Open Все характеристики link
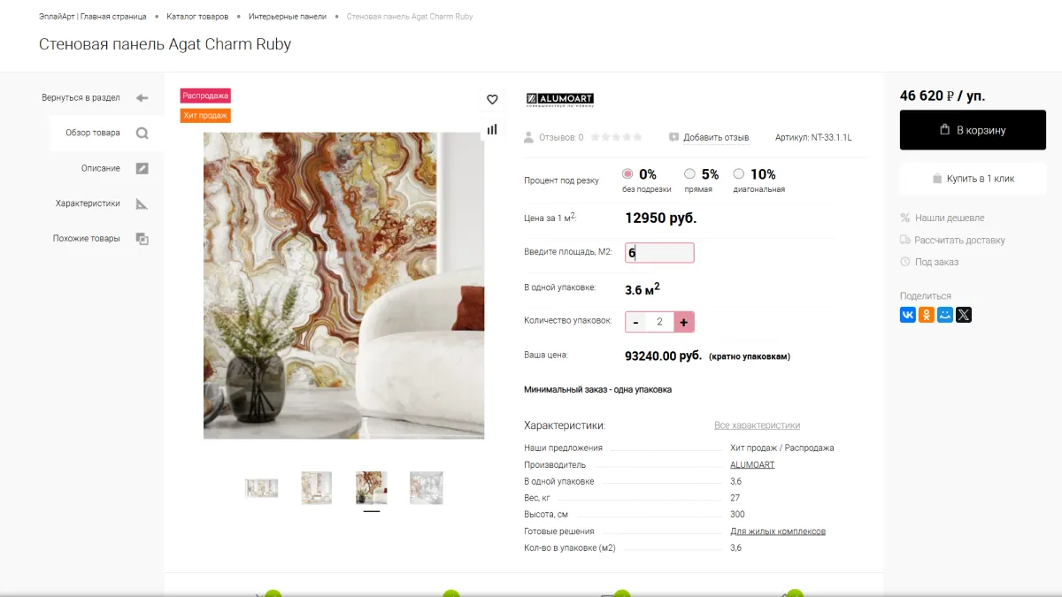The width and height of the screenshot is (1062, 597). (757, 425)
